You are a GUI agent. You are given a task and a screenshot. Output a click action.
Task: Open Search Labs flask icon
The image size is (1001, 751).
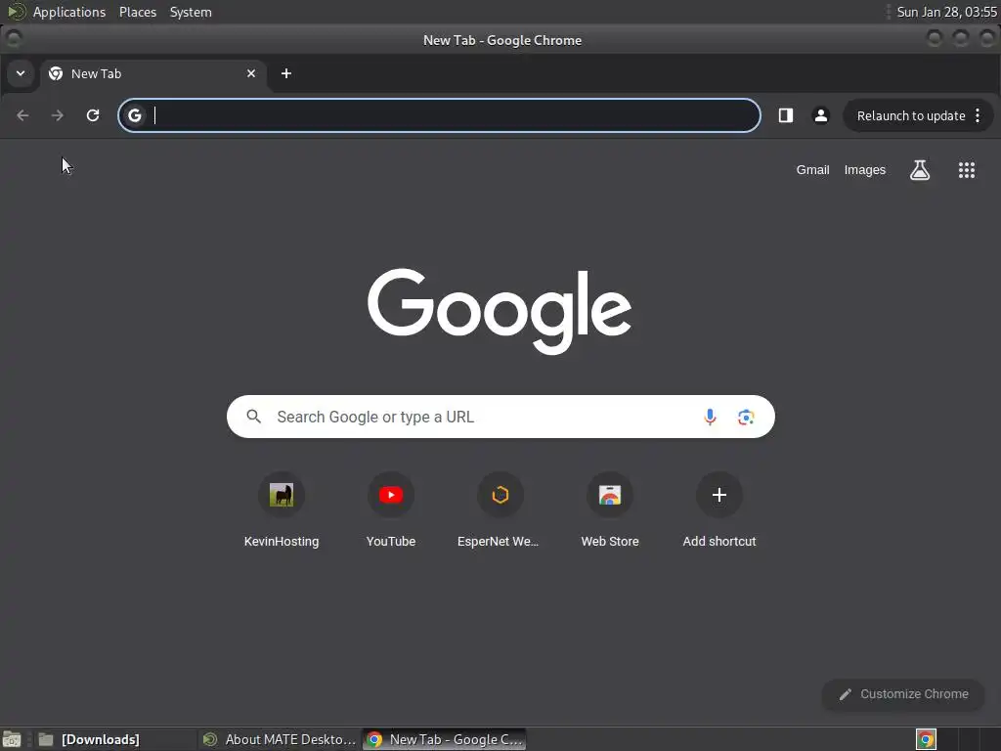tap(920, 170)
